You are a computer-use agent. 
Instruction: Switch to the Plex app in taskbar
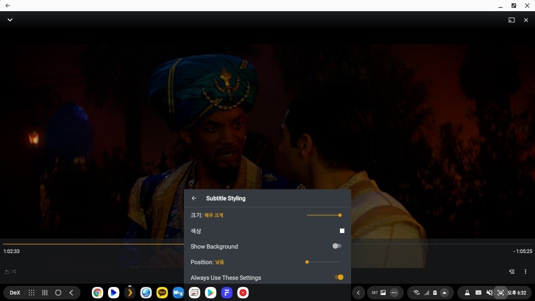130,293
